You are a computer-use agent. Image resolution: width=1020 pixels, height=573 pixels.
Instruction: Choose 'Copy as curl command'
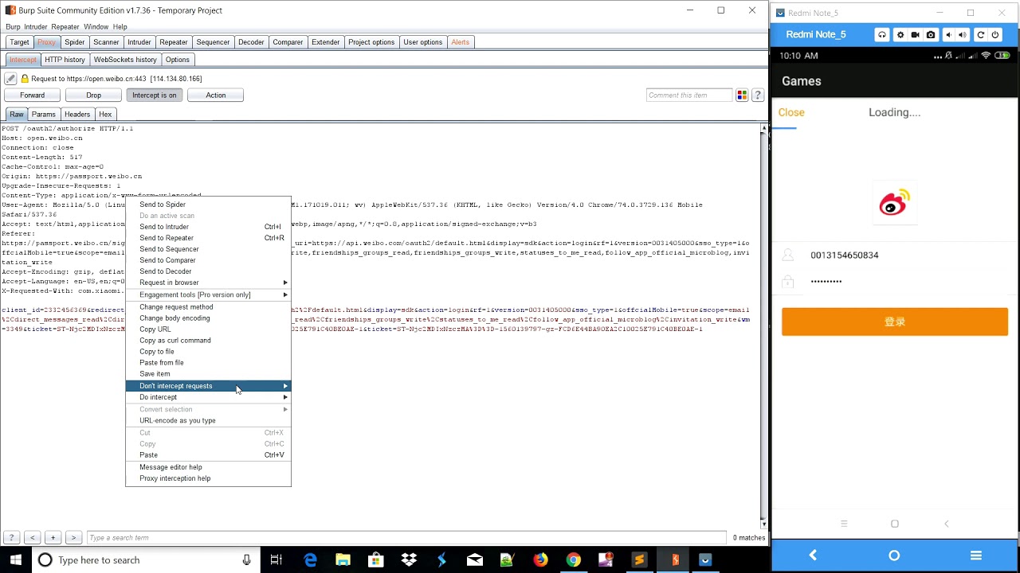[x=209, y=341]
